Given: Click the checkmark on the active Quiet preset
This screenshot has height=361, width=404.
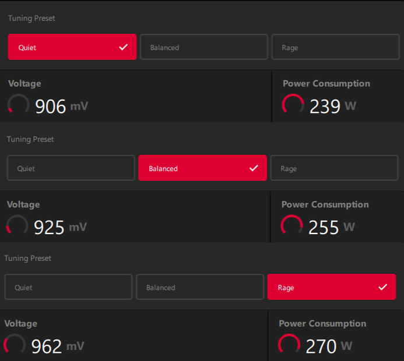Looking at the screenshot, I should tap(124, 47).
